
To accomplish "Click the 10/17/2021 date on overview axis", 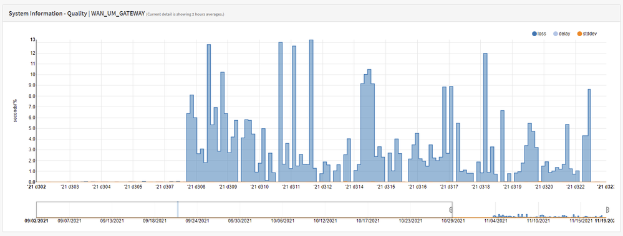I will (x=367, y=220).
